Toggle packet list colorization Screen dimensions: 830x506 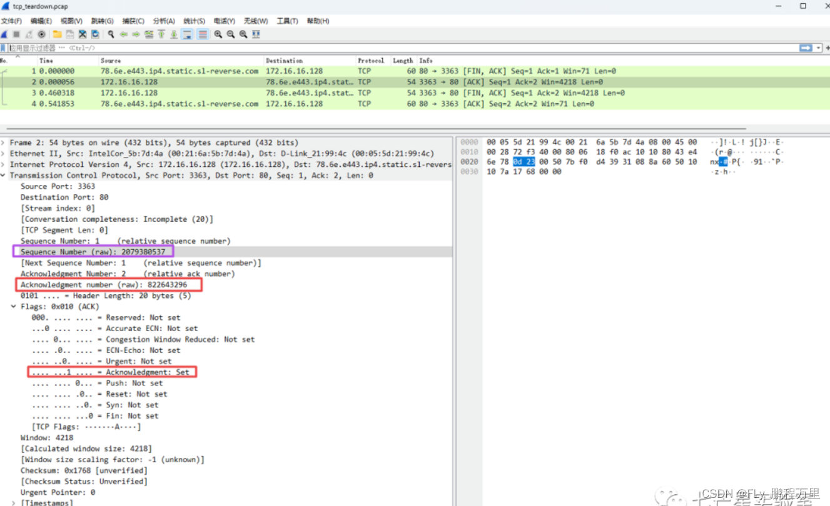(x=203, y=34)
